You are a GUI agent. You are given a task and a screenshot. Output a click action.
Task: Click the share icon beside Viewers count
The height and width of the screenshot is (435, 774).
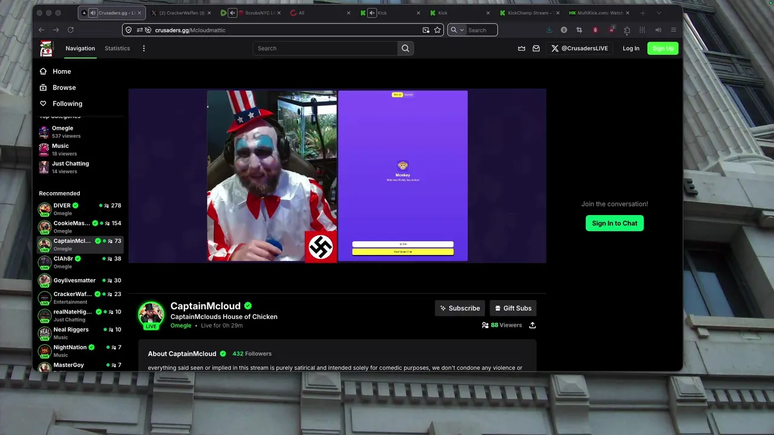[532, 325]
